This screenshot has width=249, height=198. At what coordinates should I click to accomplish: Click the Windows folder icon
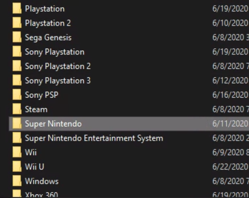click(x=17, y=181)
